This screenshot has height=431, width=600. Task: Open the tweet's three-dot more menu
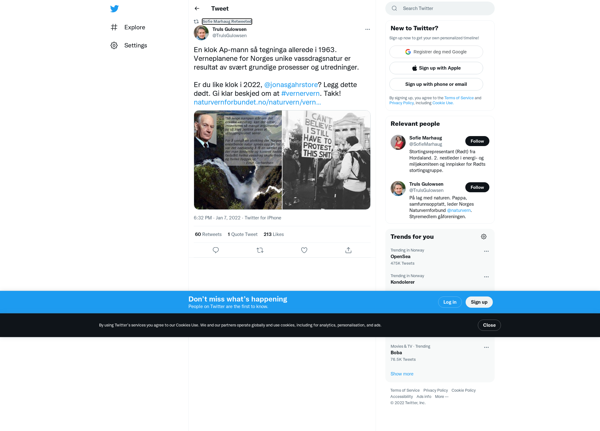click(x=367, y=29)
